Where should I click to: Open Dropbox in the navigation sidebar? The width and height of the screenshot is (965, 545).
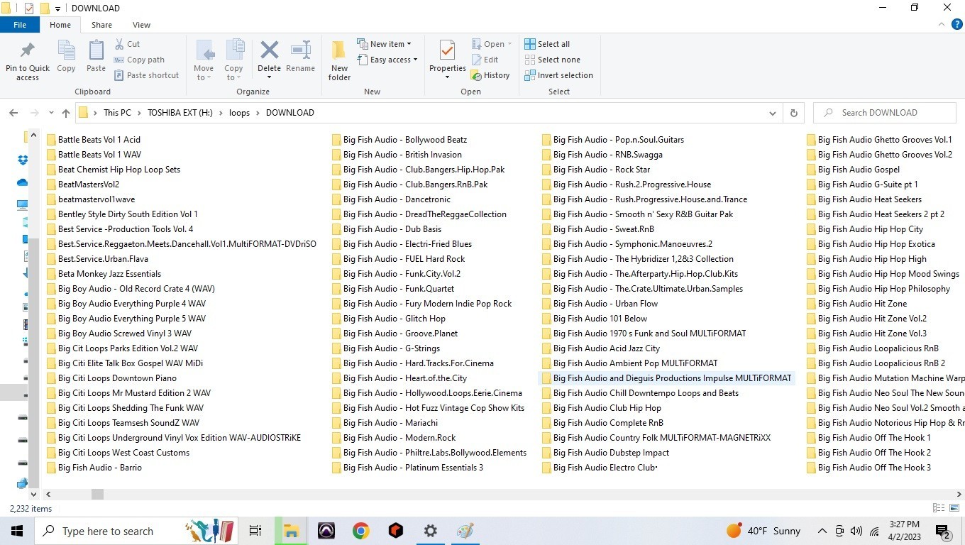coord(23,160)
